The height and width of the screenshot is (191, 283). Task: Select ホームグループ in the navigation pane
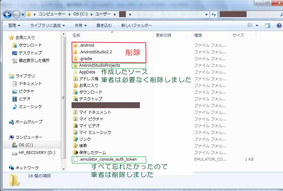26,122
